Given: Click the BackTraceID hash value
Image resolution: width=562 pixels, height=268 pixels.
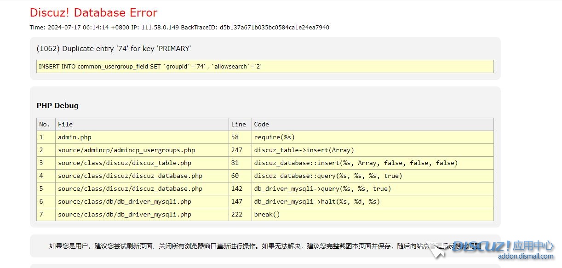Looking at the screenshot, I should tap(274, 27).
